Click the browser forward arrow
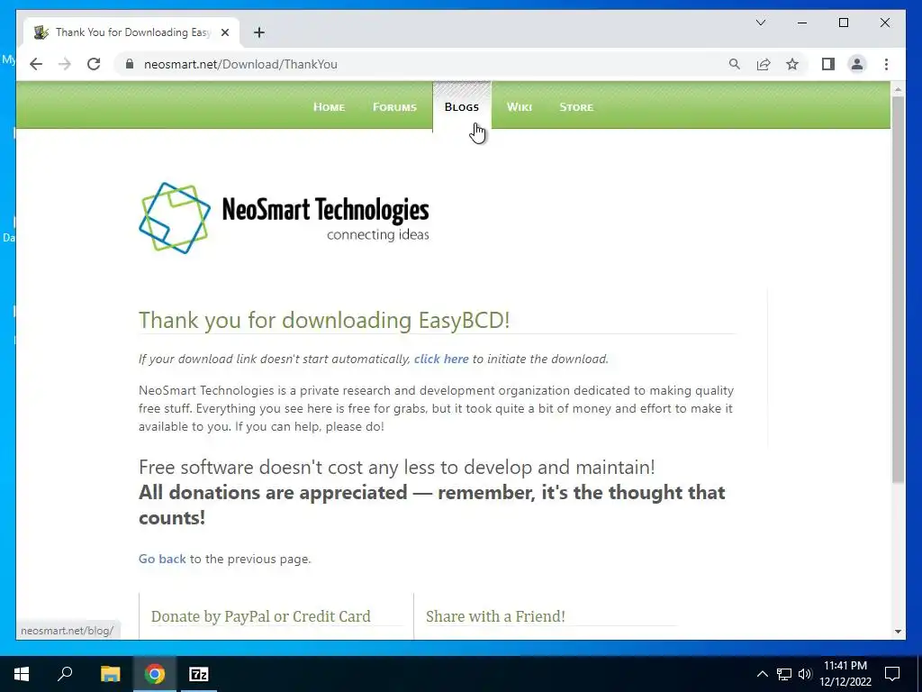This screenshot has width=922, height=692. 65,64
